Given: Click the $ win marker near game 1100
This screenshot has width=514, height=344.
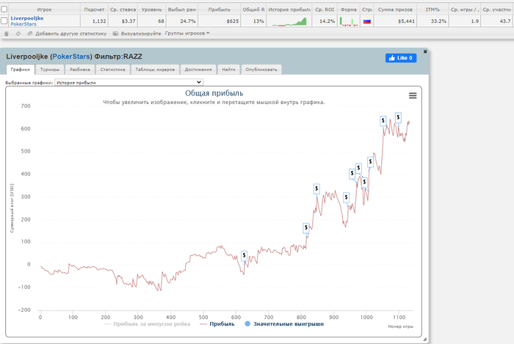Looking at the screenshot, I should 398,117.
